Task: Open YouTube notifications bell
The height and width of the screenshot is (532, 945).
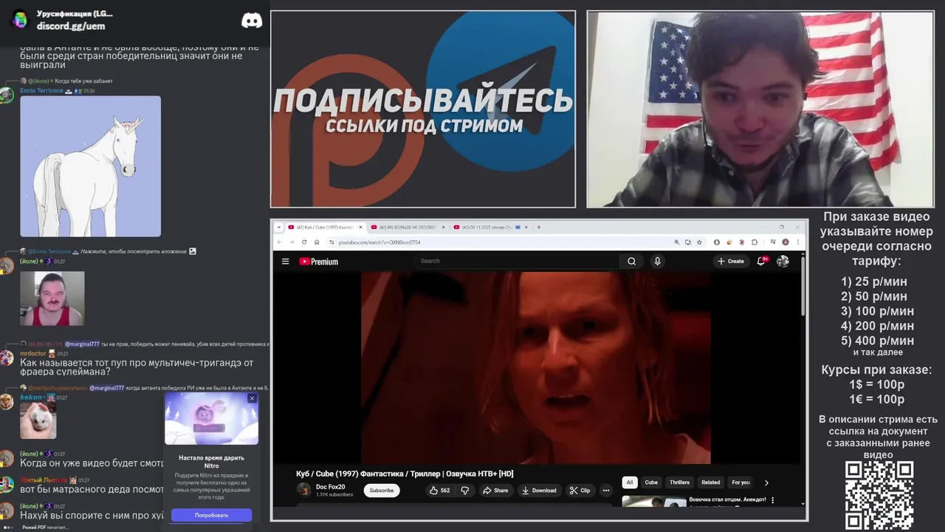Action: click(x=761, y=261)
